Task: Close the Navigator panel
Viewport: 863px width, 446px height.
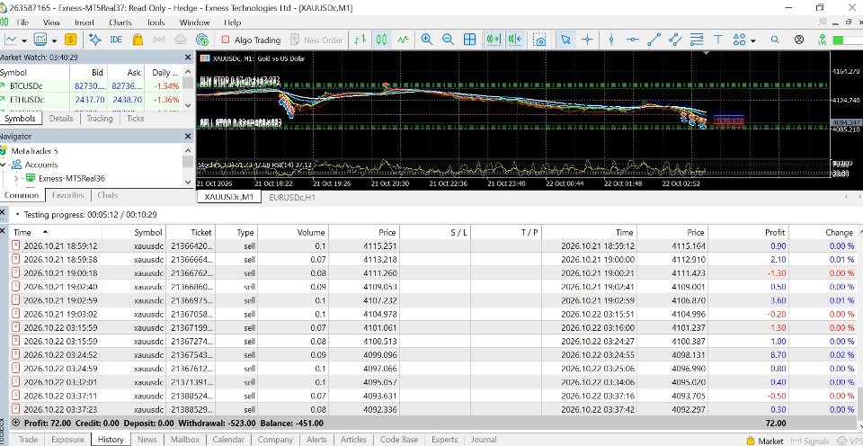Action: click(x=188, y=136)
